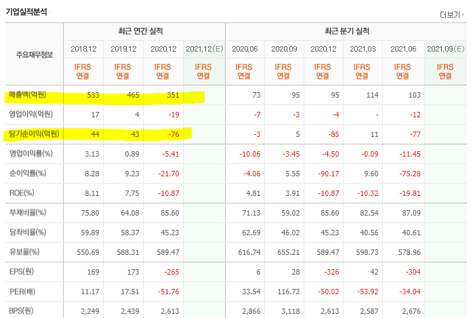Select the 유보율(%) row label
This screenshot has width=473, height=318.
click(24, 252)
